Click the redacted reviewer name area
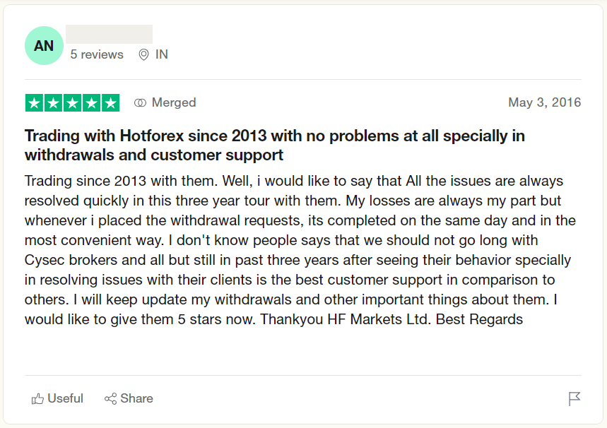Screen dimensions: 607x428 coord(109,34)
